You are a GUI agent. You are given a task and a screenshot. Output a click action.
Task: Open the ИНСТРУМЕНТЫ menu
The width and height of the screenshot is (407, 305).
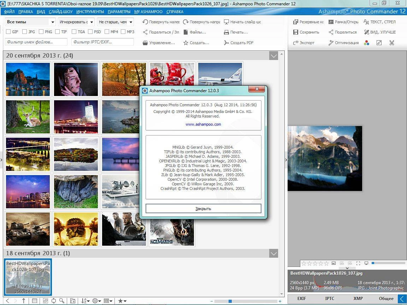click(90, 12)
